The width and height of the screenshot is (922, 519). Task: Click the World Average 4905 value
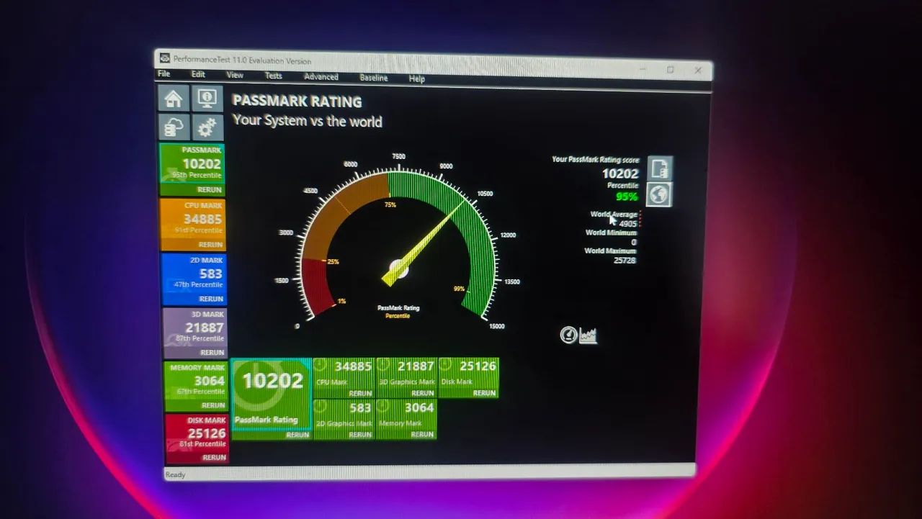point(628,224)
